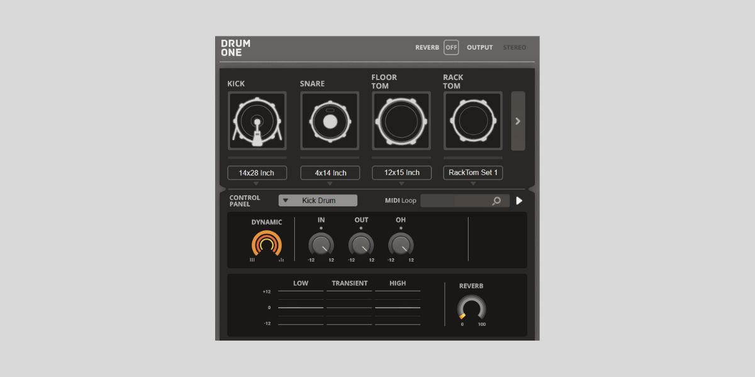Click the OUT microphone level knob
Screen dimensions: 755x377
click(361, 245)
